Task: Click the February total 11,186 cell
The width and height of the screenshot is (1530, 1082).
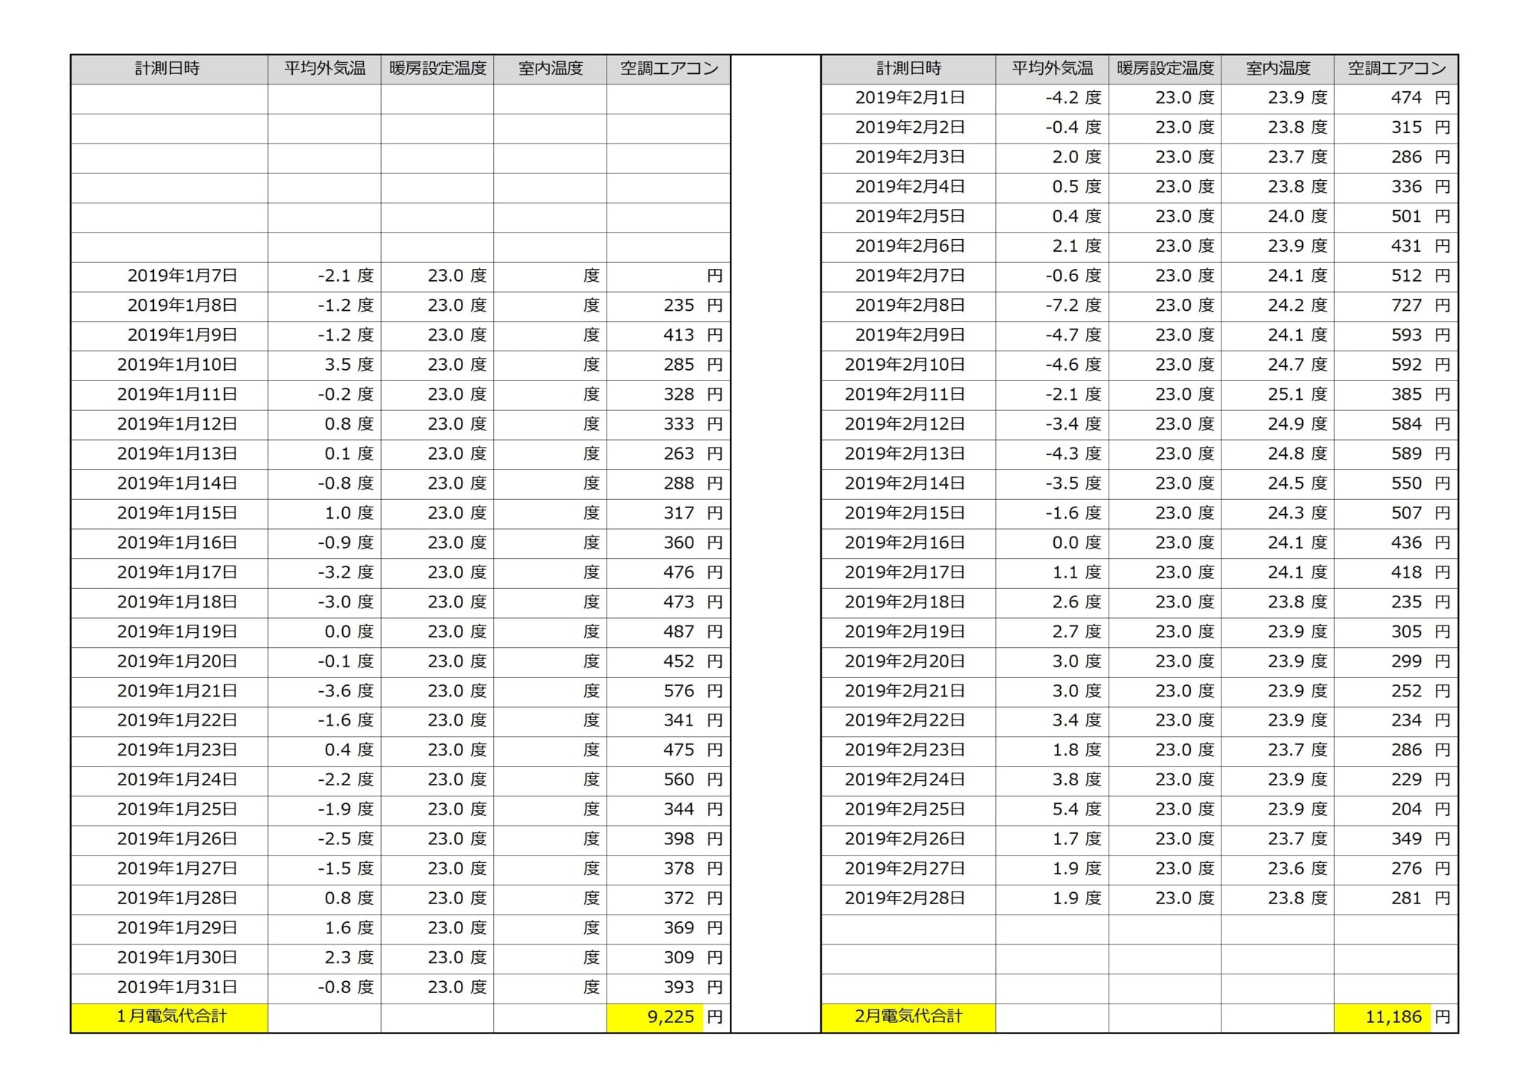Action: (1396, 1018)
